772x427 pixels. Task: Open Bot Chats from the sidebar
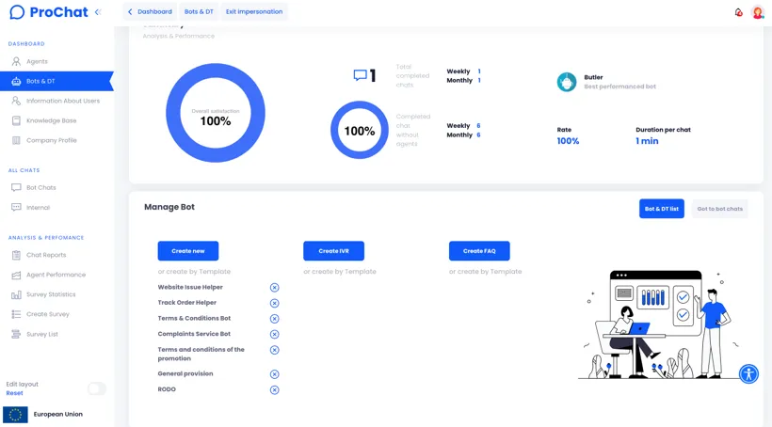(x=40, y=187)
